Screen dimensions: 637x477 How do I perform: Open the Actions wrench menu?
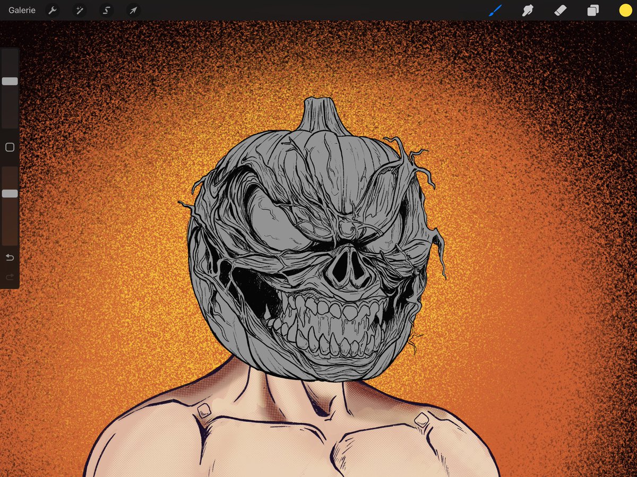[x=52, y=10]
